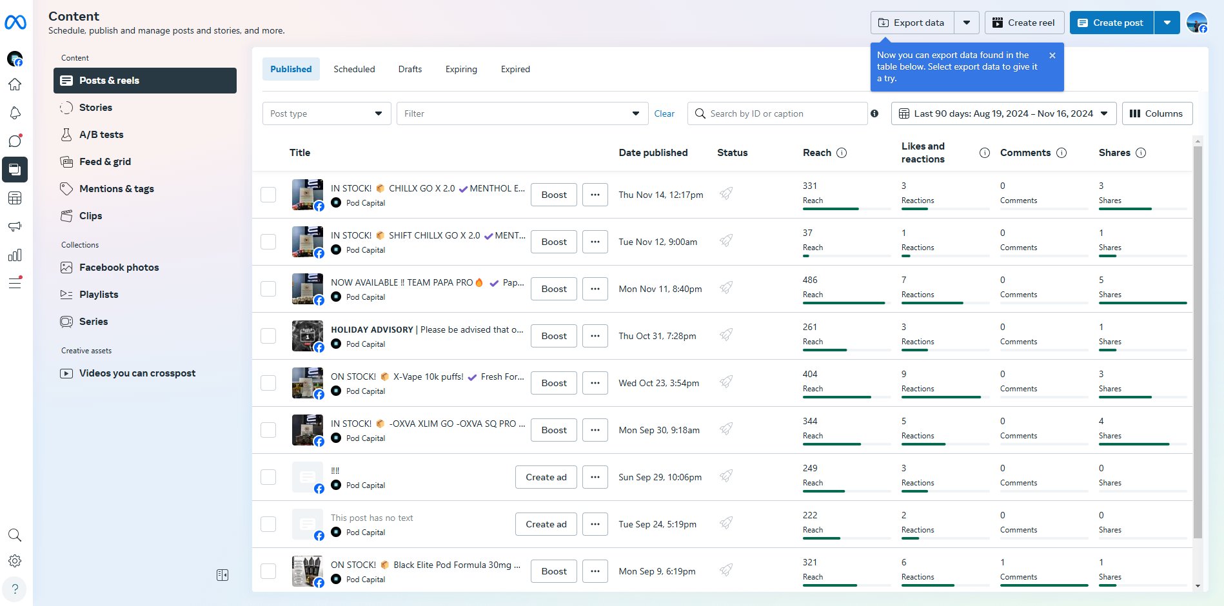Screen dimensions: 1224x606
Task: Open Mentions & tags section
Action: point(145,189)
